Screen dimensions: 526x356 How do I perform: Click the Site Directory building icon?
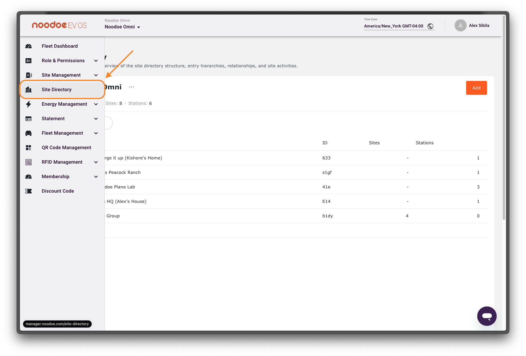(28, 90)
